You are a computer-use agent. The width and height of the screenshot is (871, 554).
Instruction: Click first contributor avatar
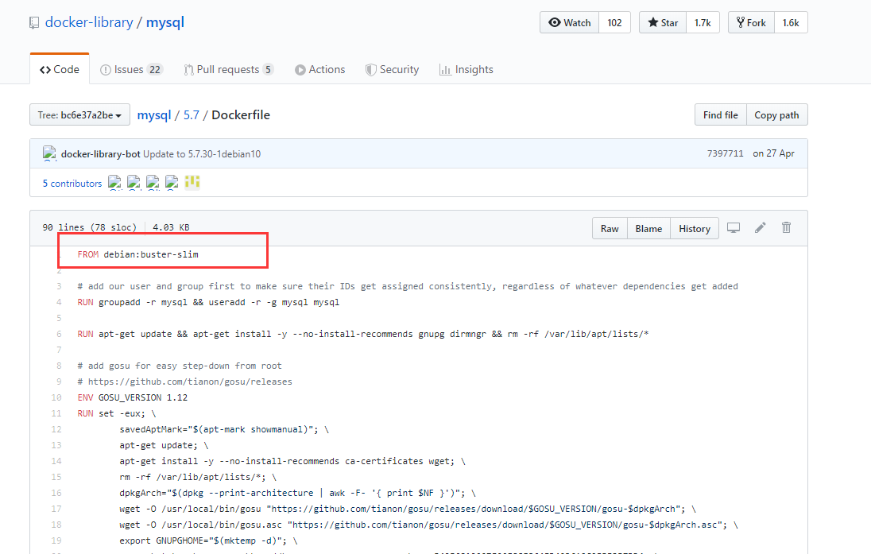(115, 182)
